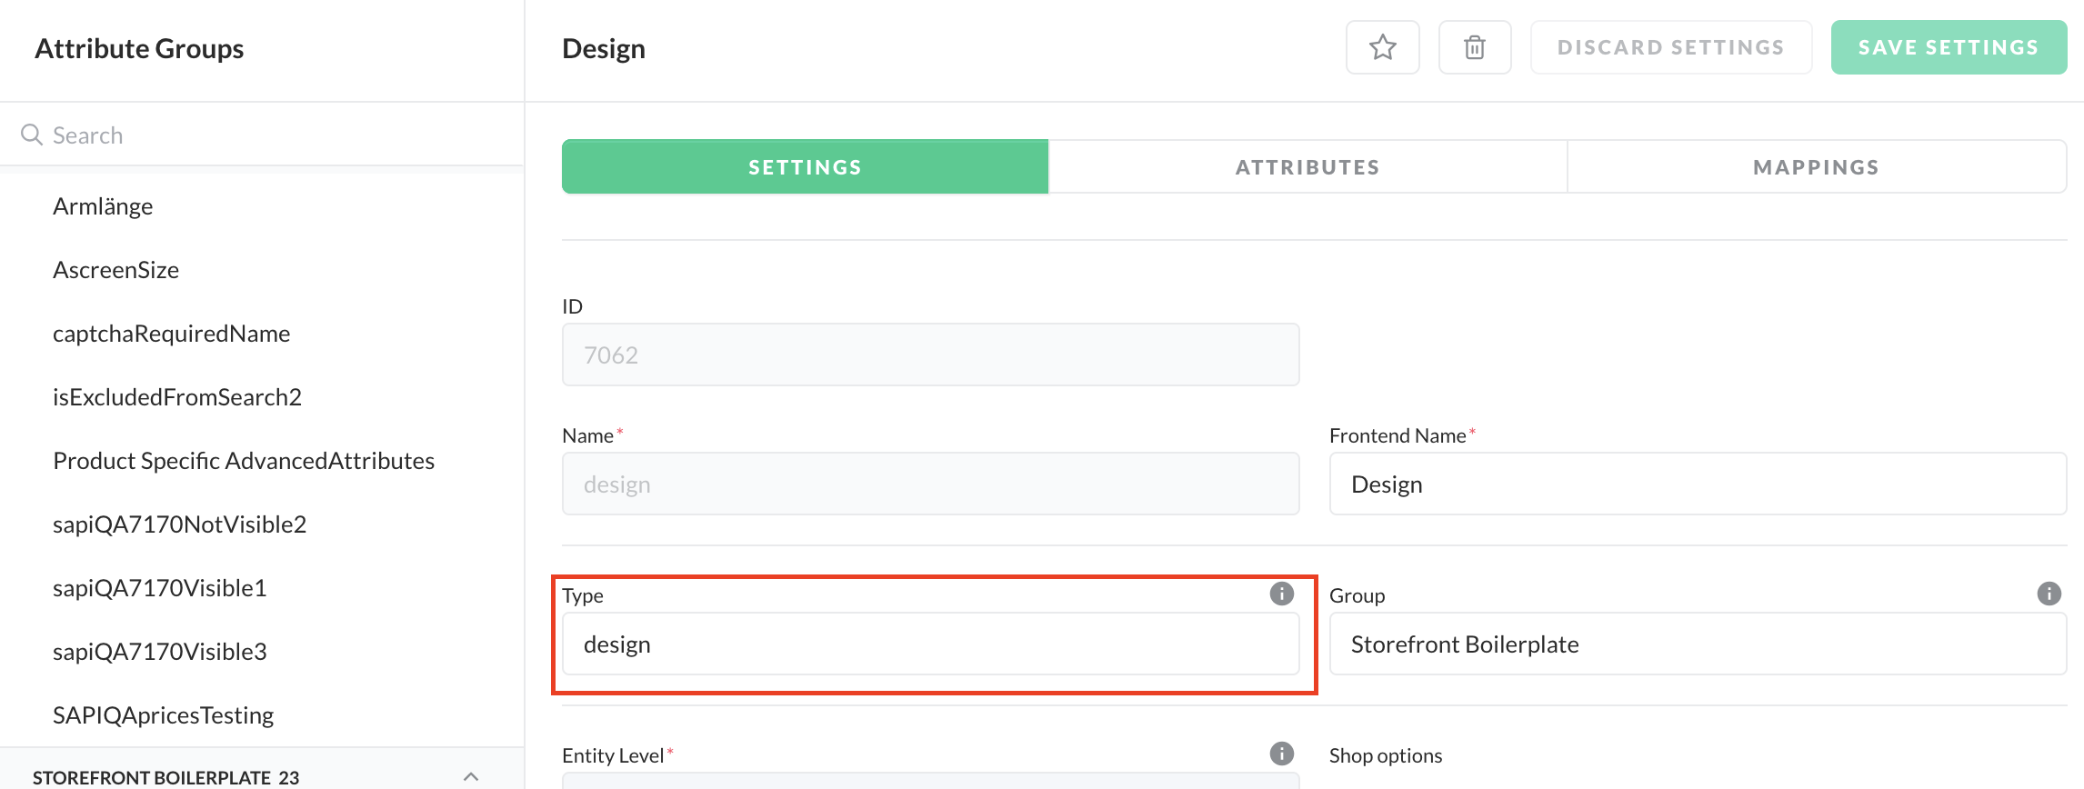The image size is (2084, 789).
Task: Click the info icon next to Type
Action: 1281,594
